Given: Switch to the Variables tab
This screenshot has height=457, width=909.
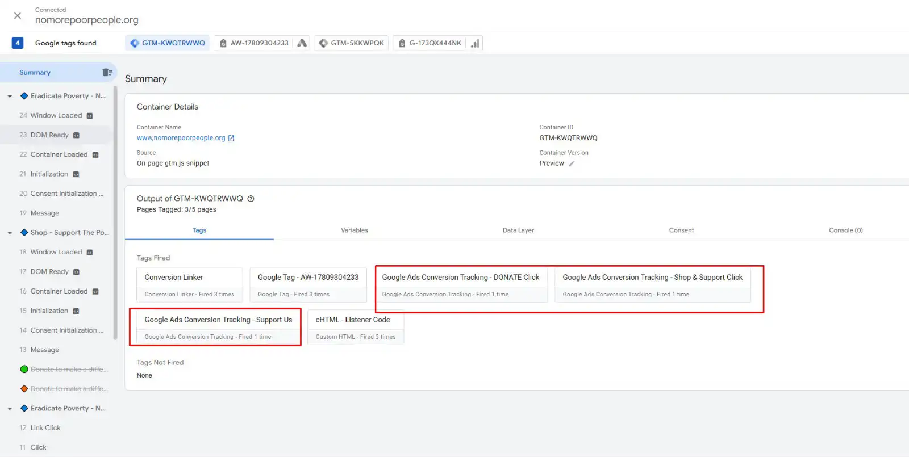Looking at the screenshot, I should [355, 230].
